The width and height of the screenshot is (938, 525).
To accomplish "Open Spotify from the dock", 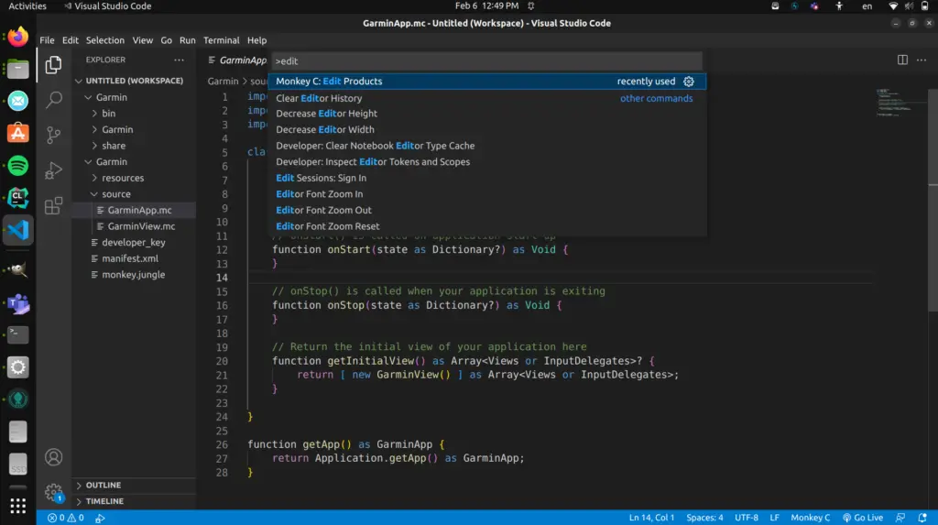I will tap(18, 165).
